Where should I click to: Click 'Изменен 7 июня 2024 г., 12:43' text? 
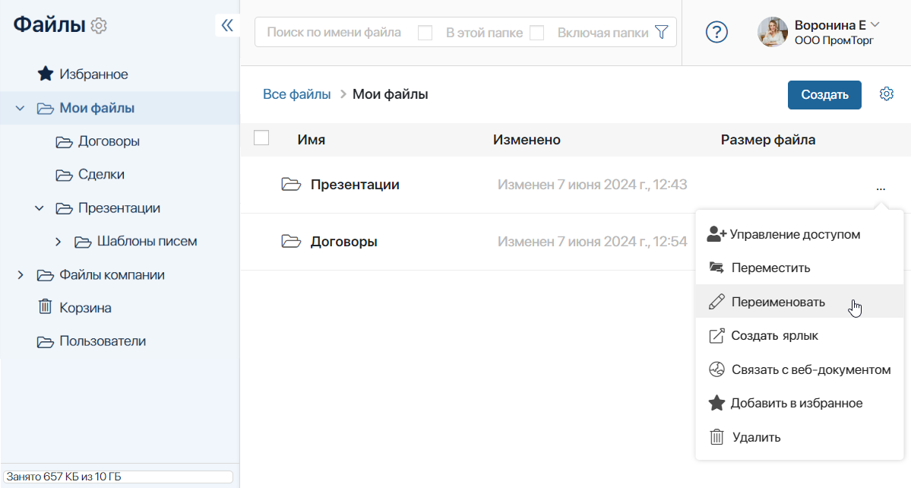point(592,185)
